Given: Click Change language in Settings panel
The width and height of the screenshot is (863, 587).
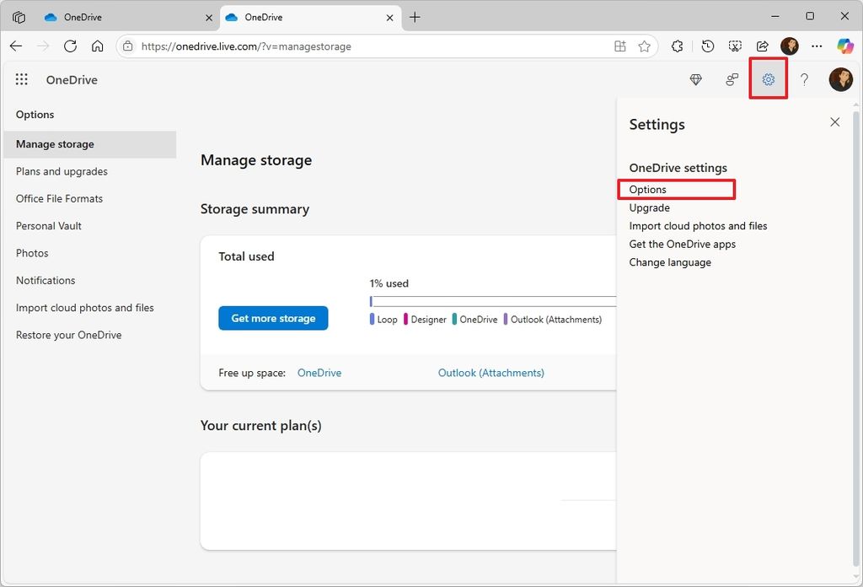Looking at the screenshot, I should [x=670, y=262].
